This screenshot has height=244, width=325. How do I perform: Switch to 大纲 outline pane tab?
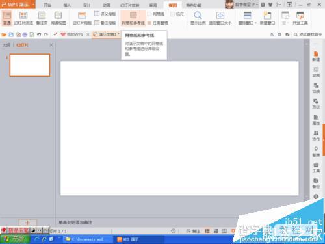click(6, 45)
